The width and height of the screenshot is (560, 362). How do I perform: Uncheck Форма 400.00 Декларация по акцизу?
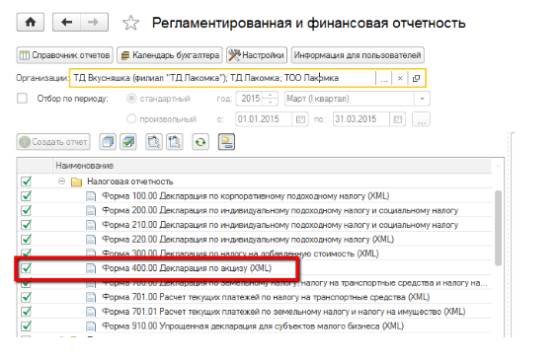coord(27,268)
